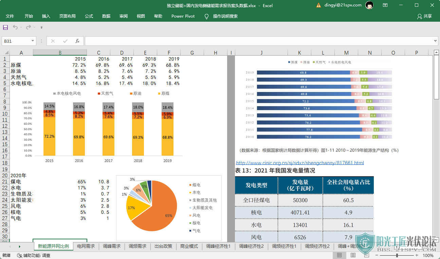
Task: Select cell containing 2020年
Action: click(21, 176)
